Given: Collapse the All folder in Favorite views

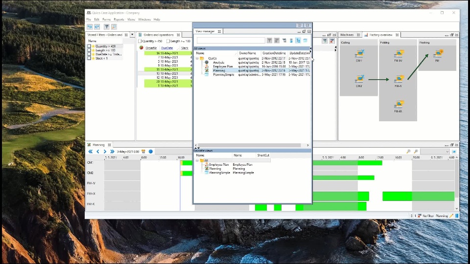Looking at the screenshot, I should coord(197,160).
